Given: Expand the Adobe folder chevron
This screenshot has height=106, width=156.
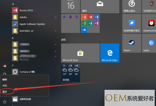Looking at the screenshot, I should [x=56, y=17].
